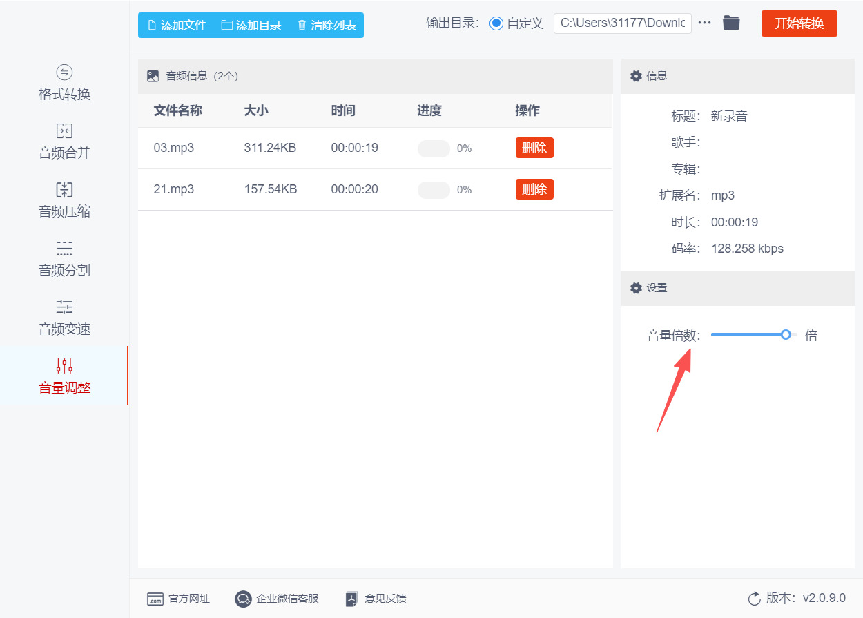Click the gear icon beside 信息
Viewport: 863px width, 618px height.
[x=636, y=76]
